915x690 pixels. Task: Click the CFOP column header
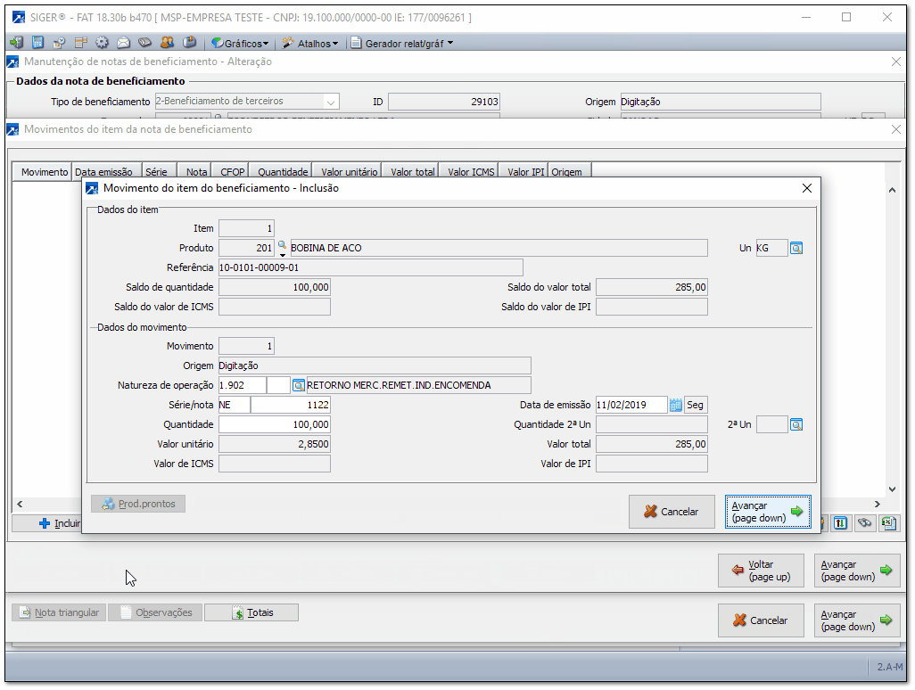tap(233, 172)
